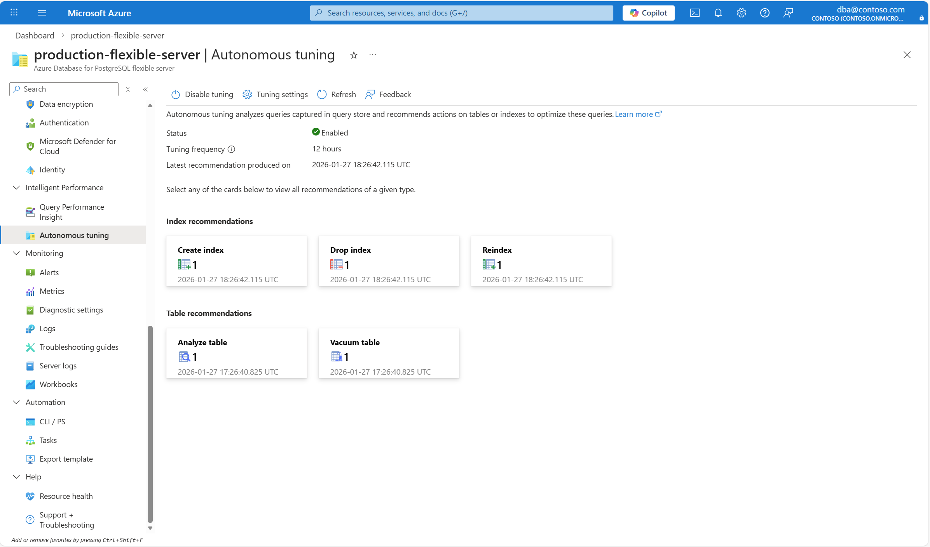Open the help question mark icon
Screen dimensions: 930x547
(x=764, y=13)
